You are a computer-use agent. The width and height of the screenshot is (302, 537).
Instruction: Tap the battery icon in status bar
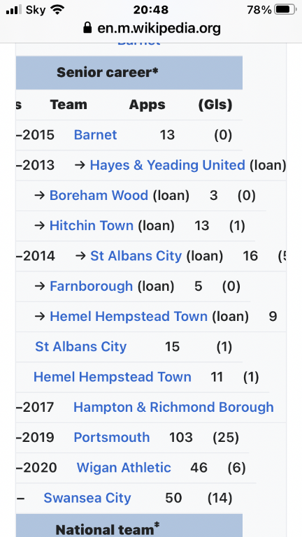[286, 10]
